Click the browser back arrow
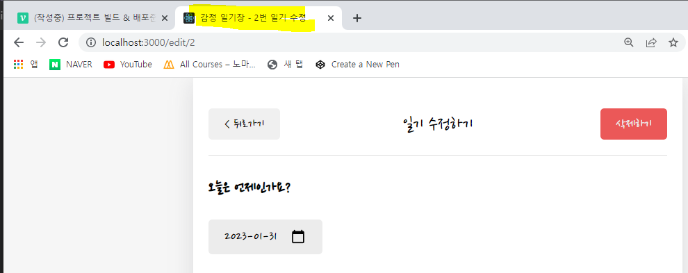Image resolution: width=688 pixels, height=273 pixels. click(19, 42)
